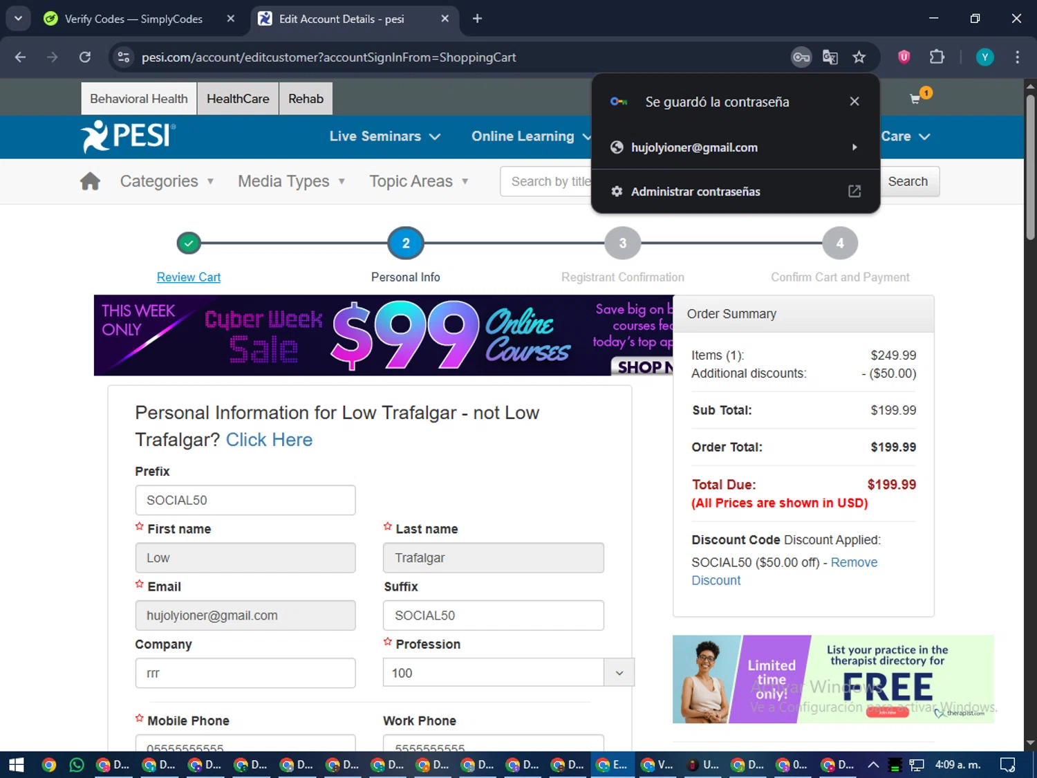Switch to the HealthCare tab
The height and width of the screenshot is (778, 1037).
click(238, 99)
